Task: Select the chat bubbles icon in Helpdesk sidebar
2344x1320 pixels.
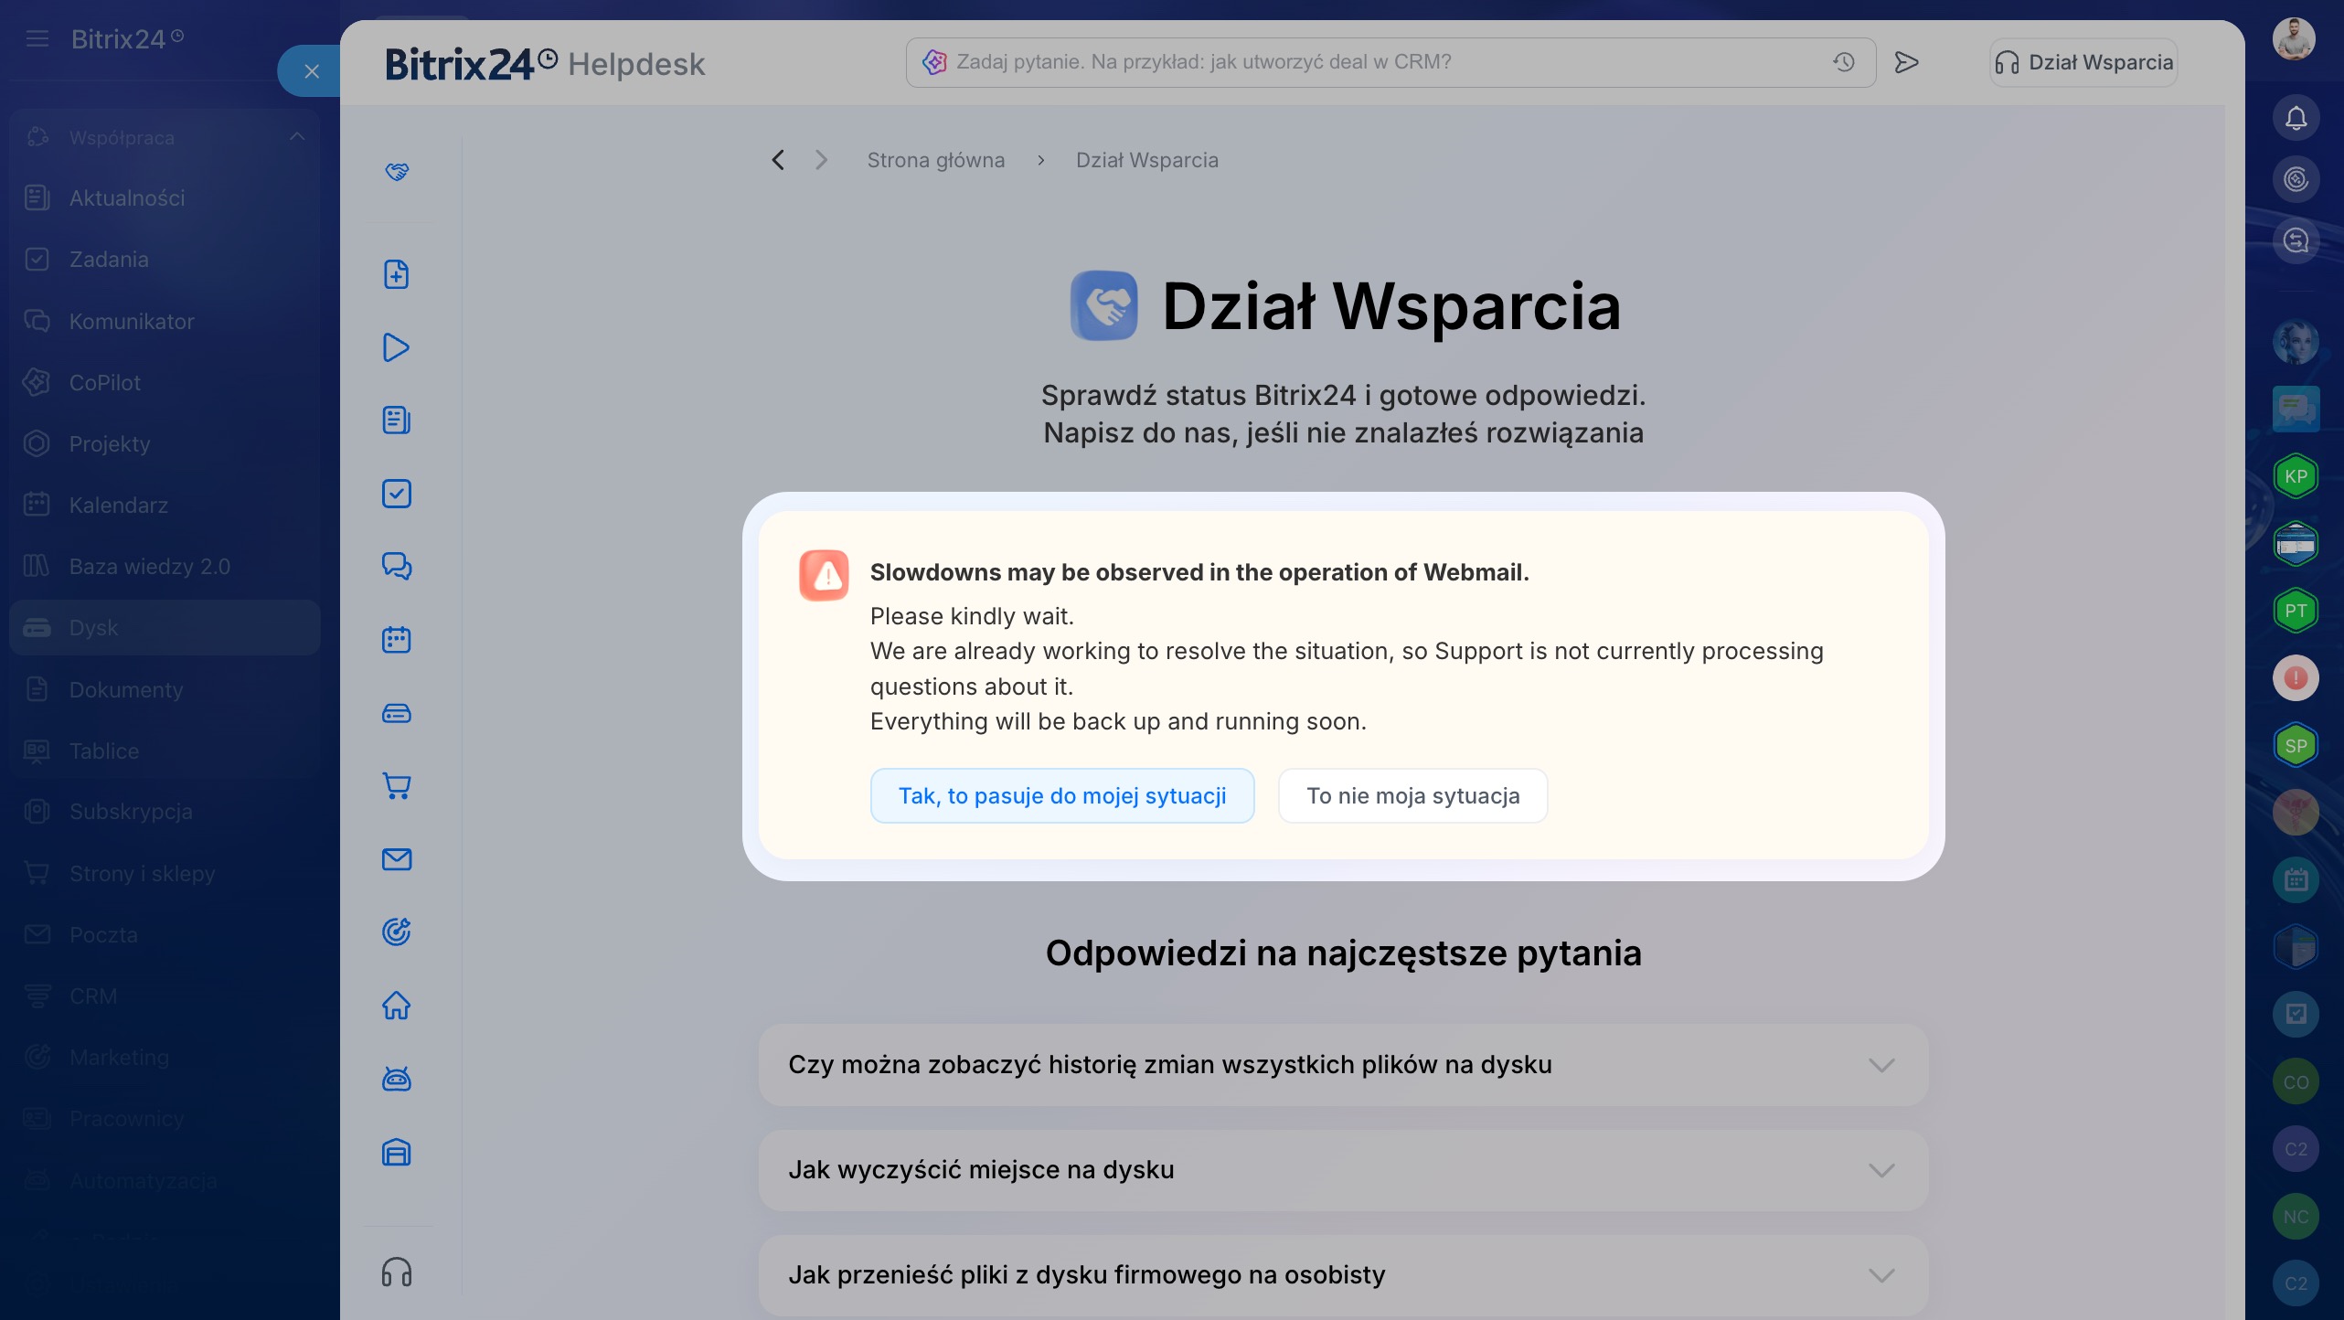Action: [x=396, y=567]
